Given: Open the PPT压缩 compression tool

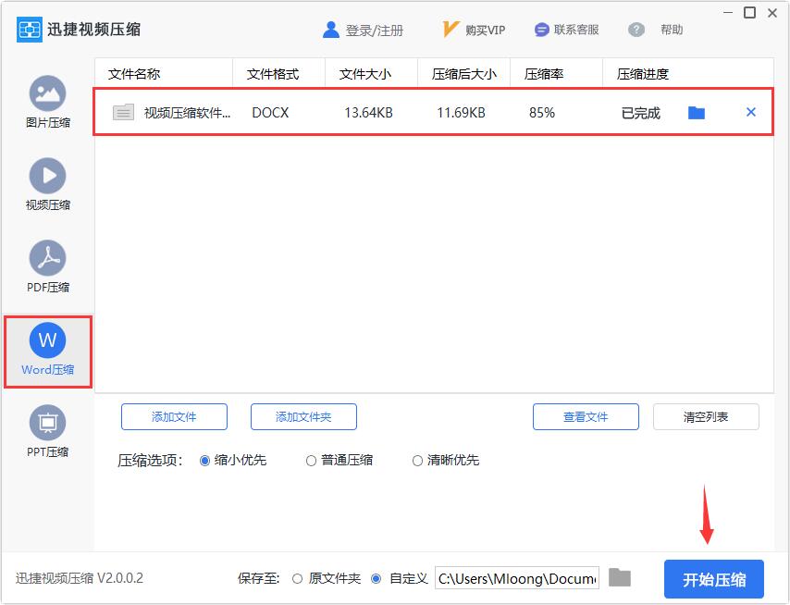Looking at the screenshot, I should pos(47,431).
